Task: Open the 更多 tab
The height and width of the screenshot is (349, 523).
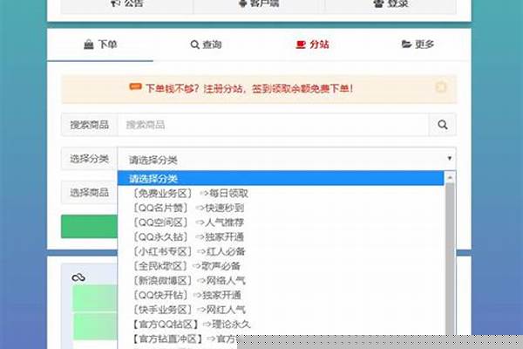Action: click(x=418, y=44)
